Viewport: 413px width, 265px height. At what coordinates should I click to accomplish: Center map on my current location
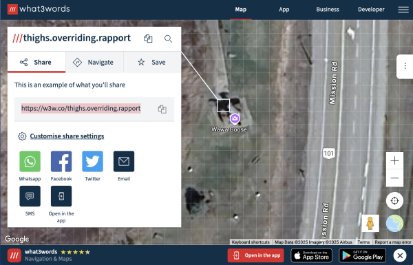tap(394, 201)
